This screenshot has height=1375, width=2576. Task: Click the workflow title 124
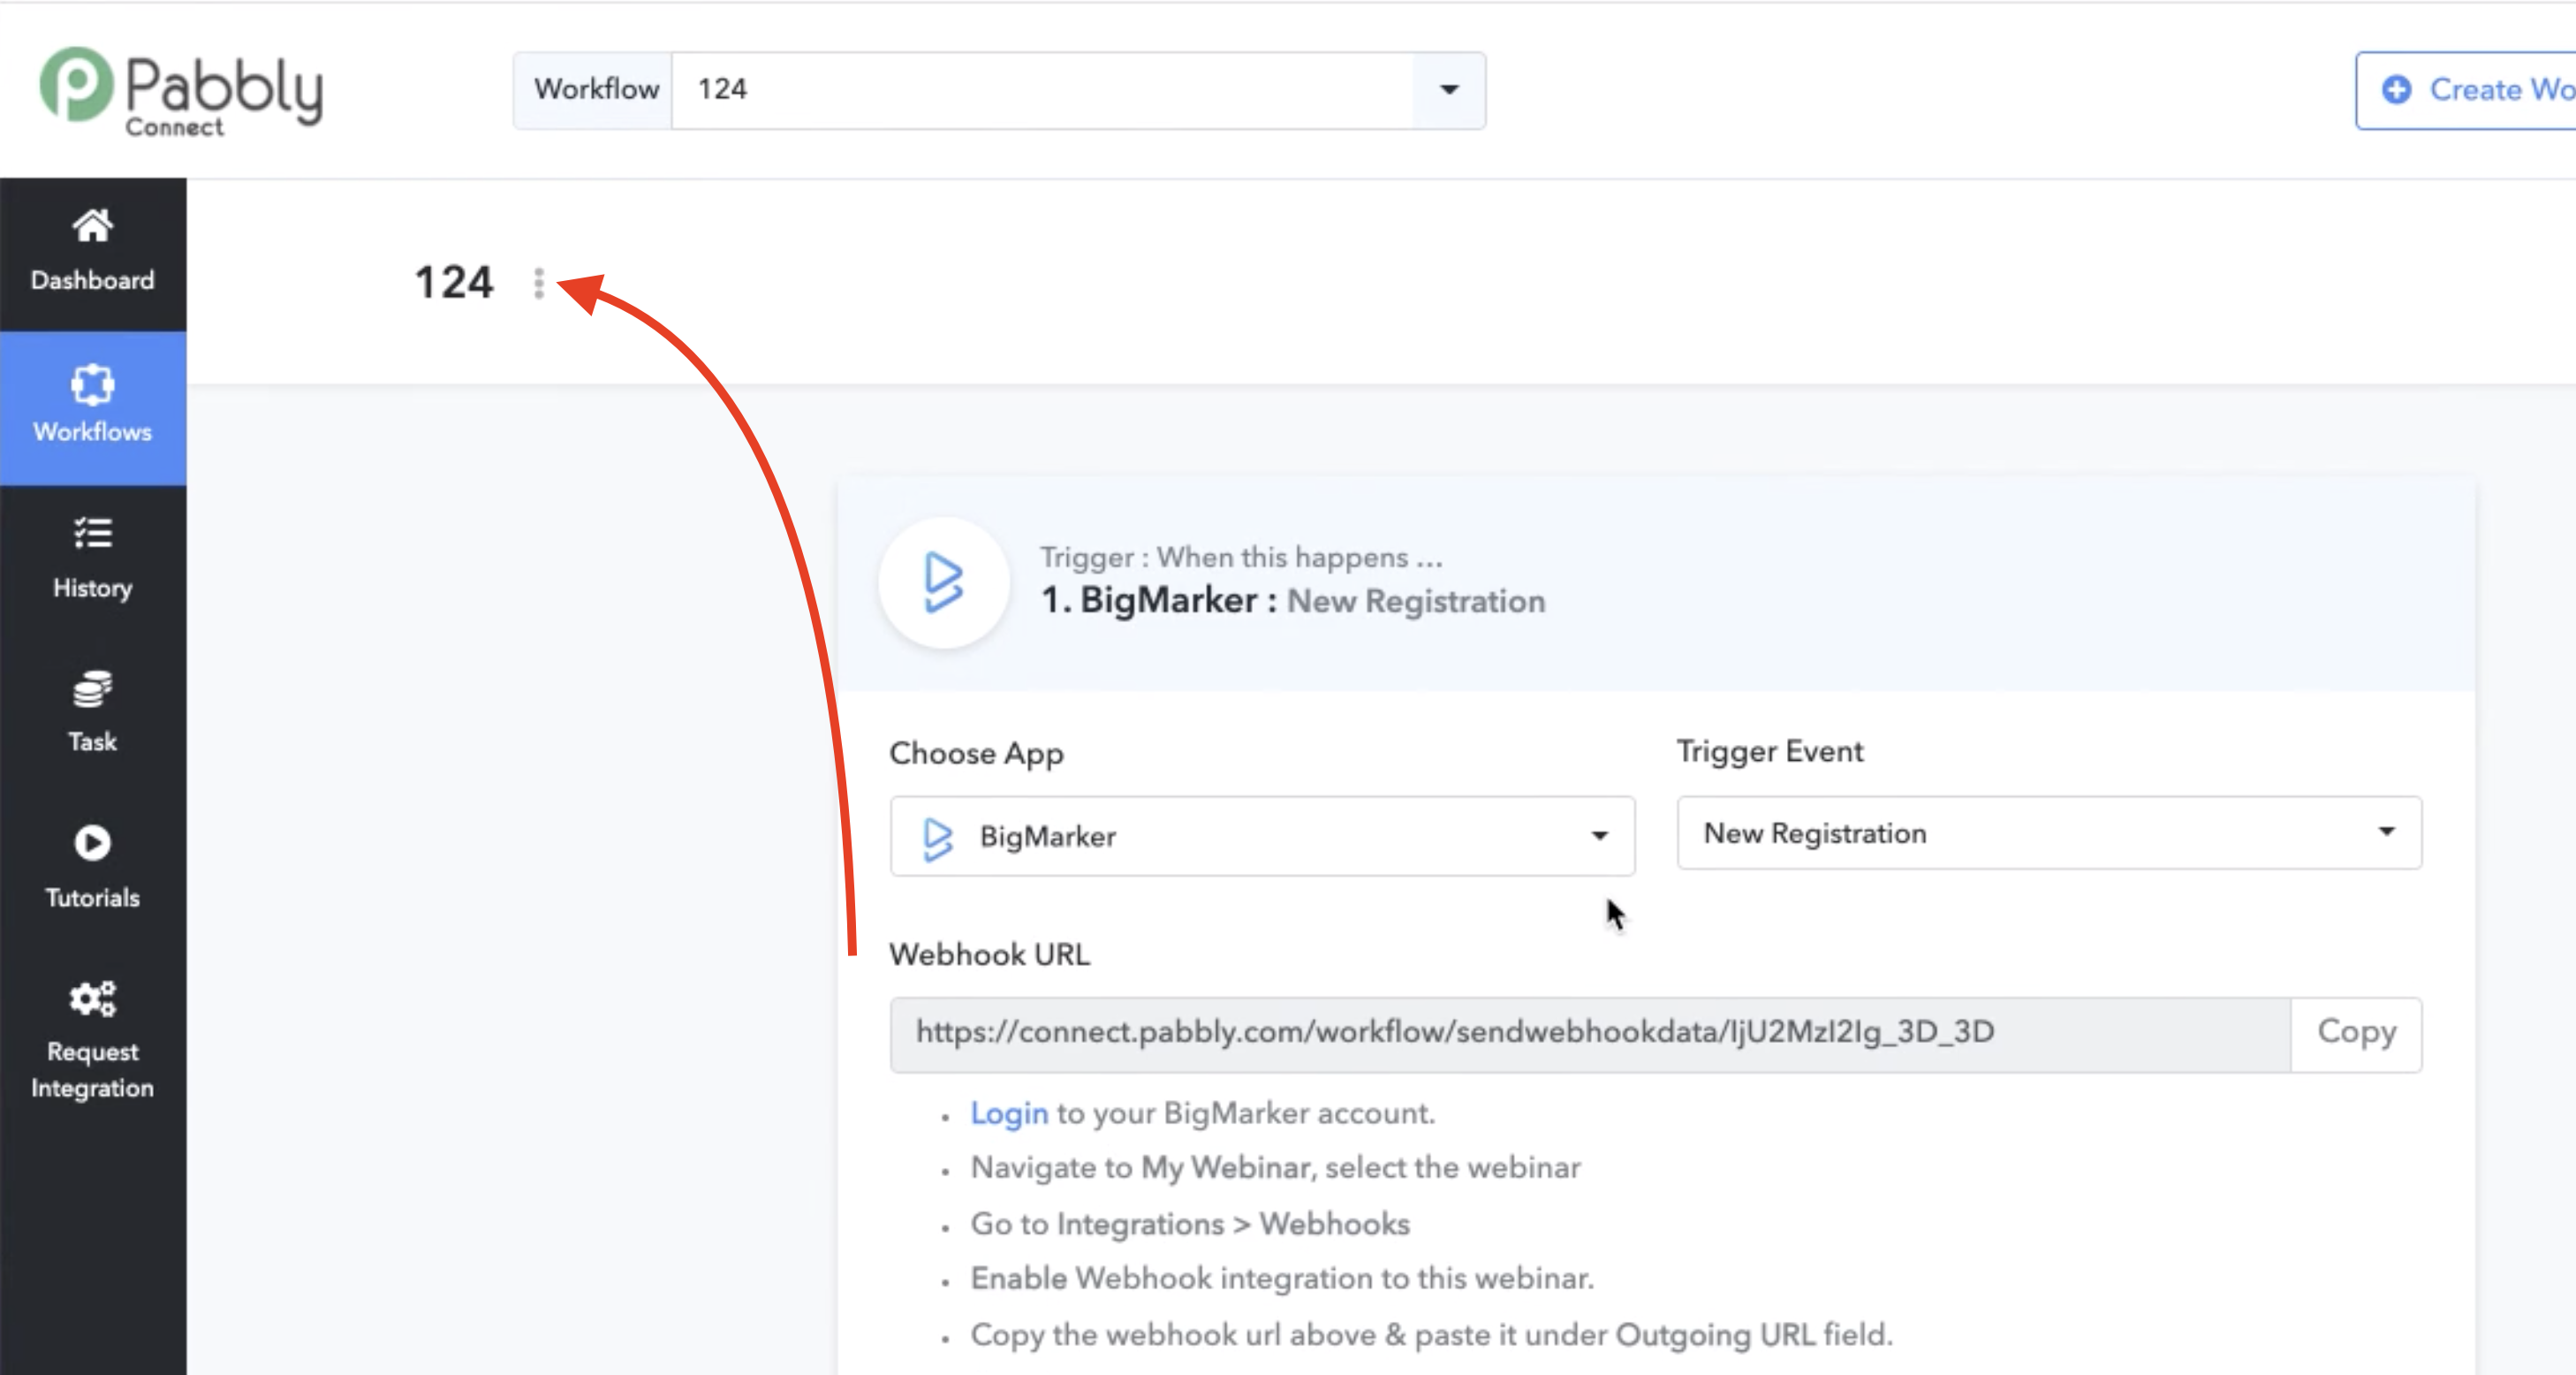(454, 282)
